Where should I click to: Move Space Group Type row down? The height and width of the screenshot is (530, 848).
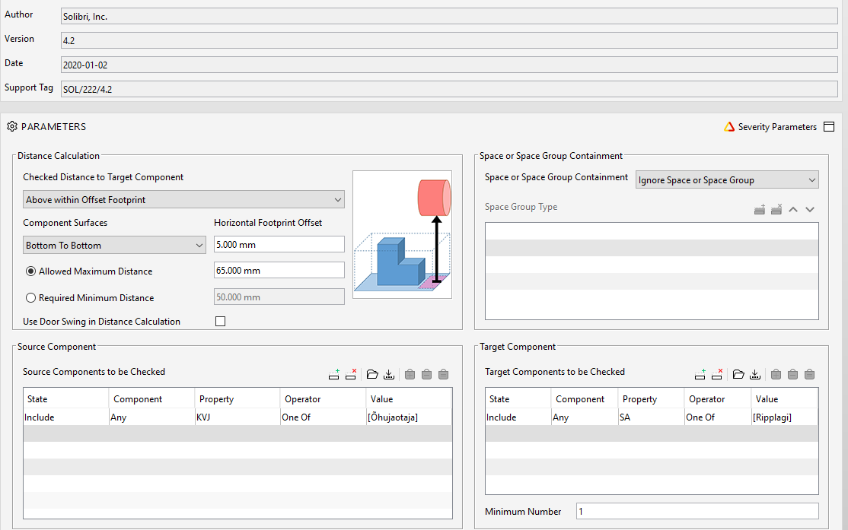(x=810, y=210)
